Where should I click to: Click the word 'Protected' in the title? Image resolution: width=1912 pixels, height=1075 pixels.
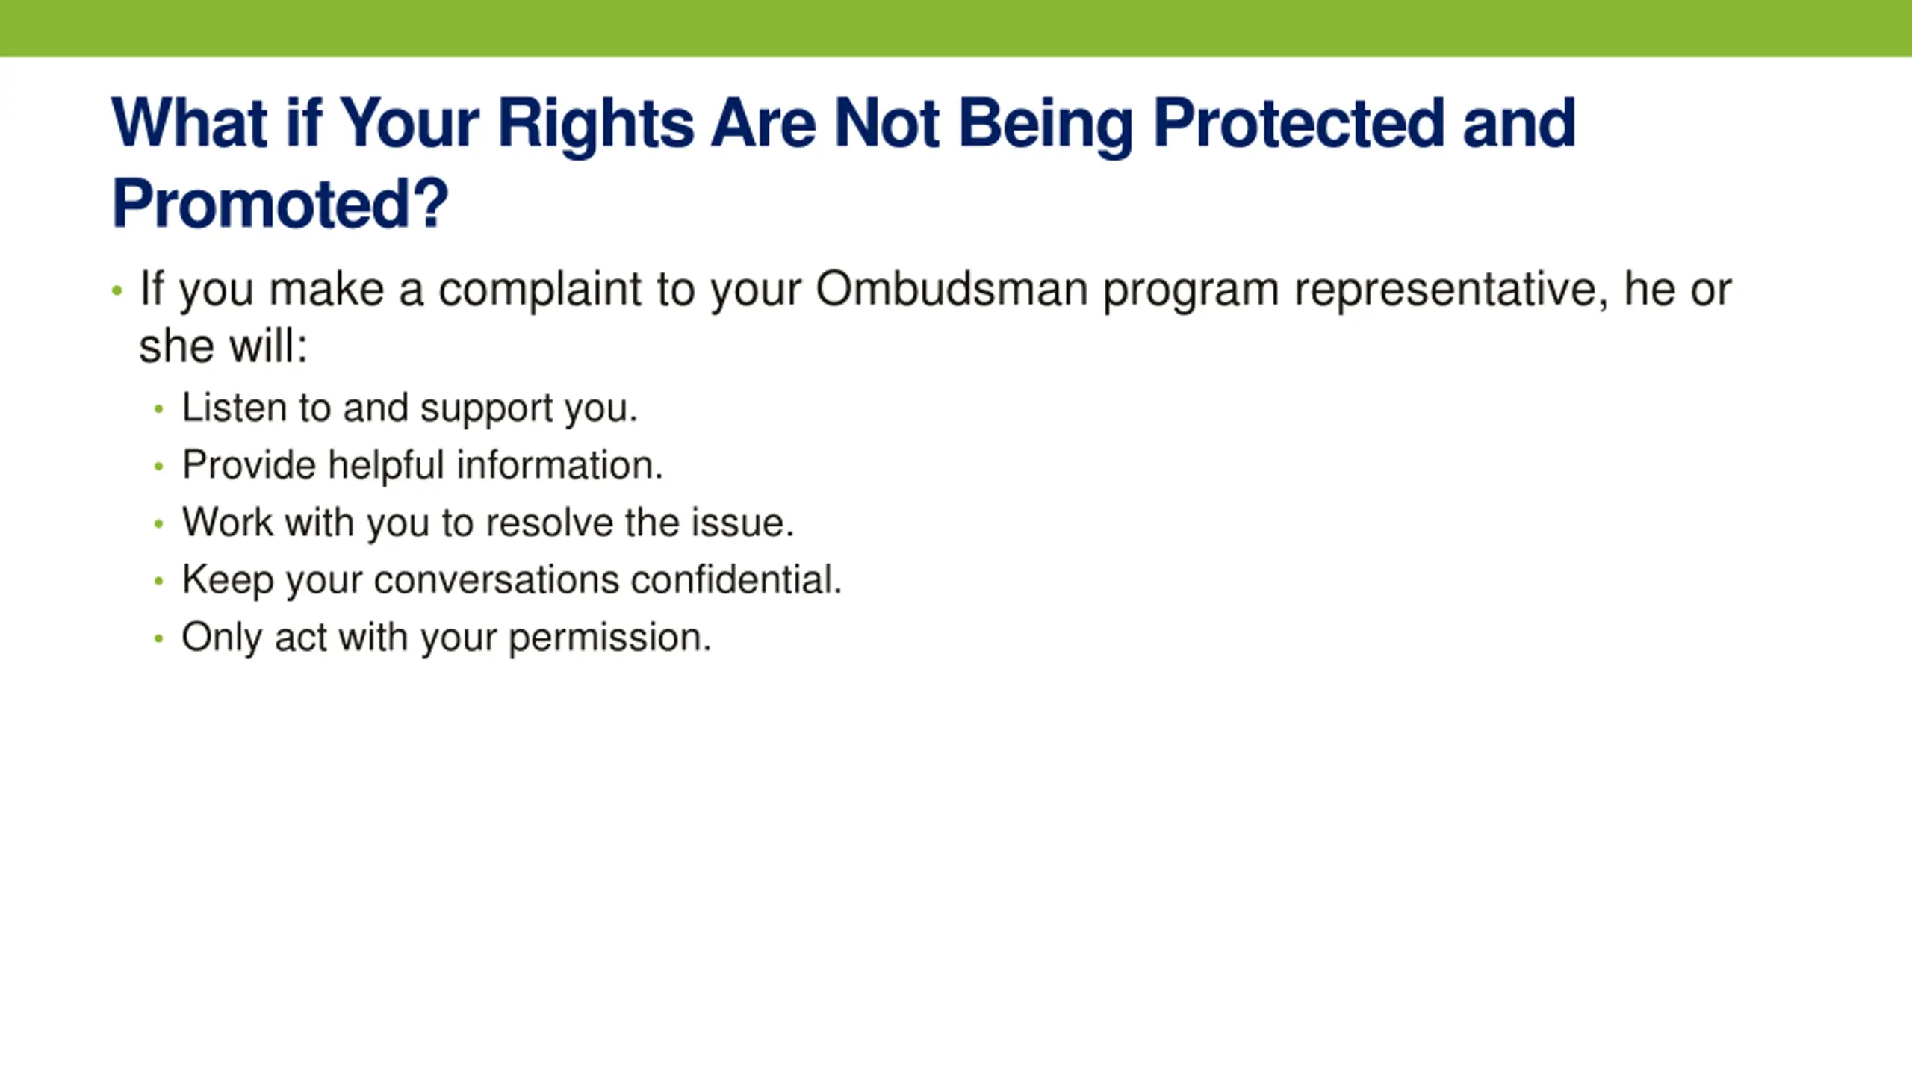[1299, 122]
